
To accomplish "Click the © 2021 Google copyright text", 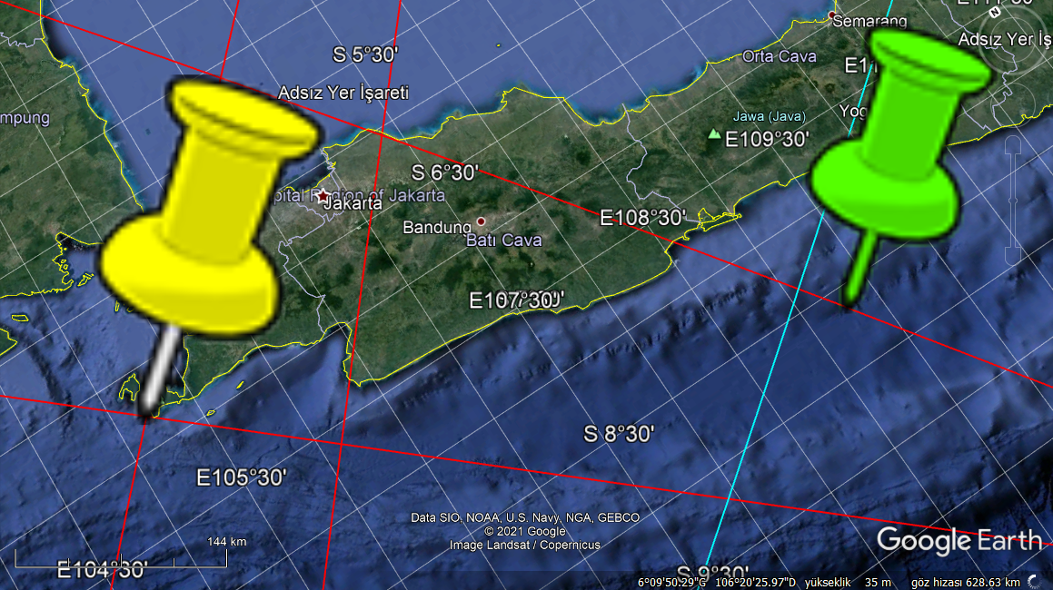I will pyautogui.click(x=525, y=531).
